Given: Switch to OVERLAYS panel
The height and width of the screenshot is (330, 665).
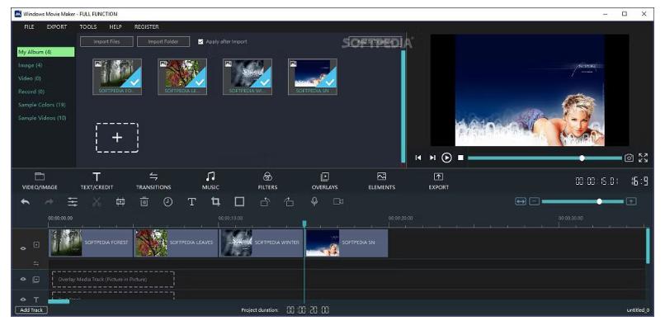Looking at the screenshot, I should [324, 181].
